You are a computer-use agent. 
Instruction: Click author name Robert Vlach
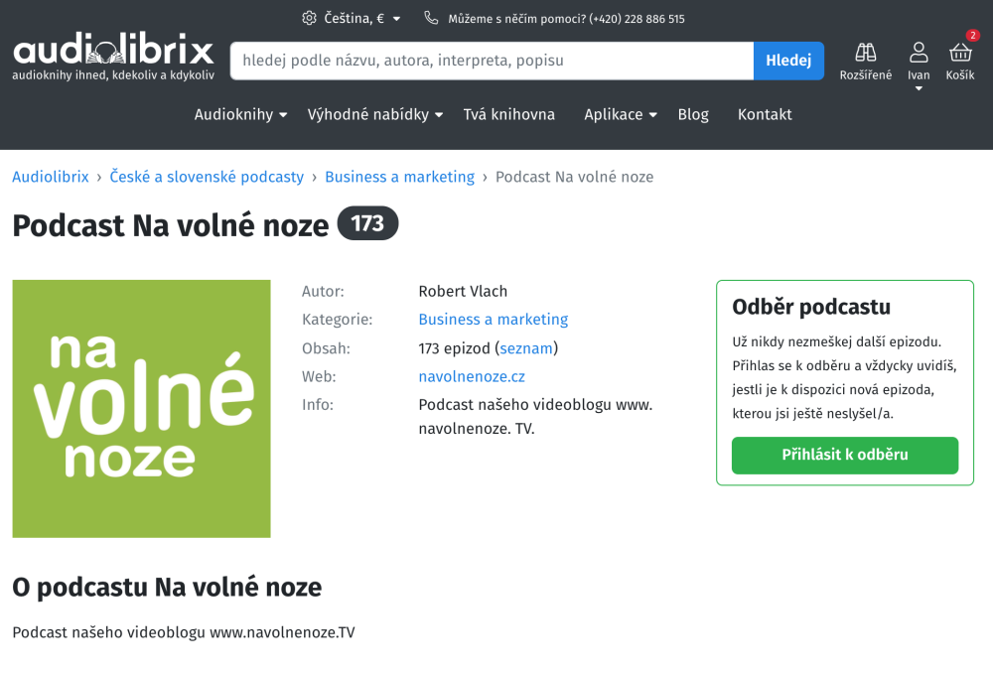coord(463,291)
